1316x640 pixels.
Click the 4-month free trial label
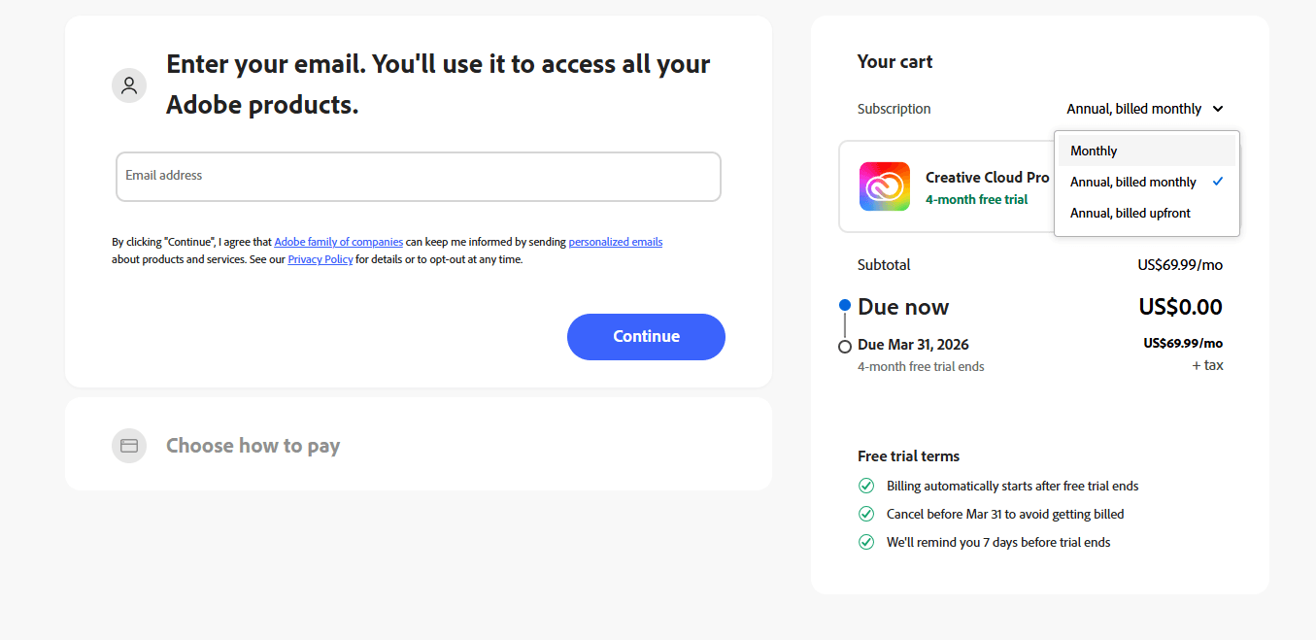[976, 200]
